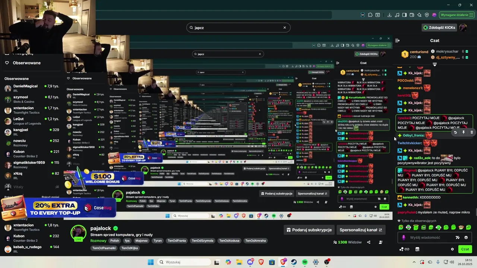This screenshot has height=268, width=477.
Task: Open kangjoel channel in sidebar
Action: 32,132
